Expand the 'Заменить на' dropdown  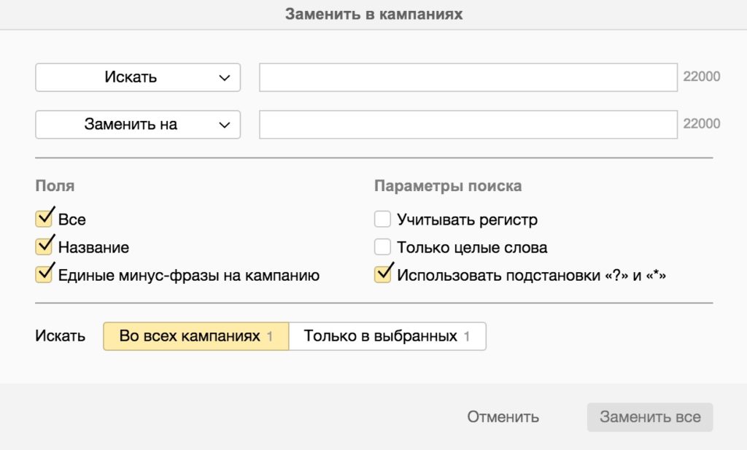pos(138,124)
